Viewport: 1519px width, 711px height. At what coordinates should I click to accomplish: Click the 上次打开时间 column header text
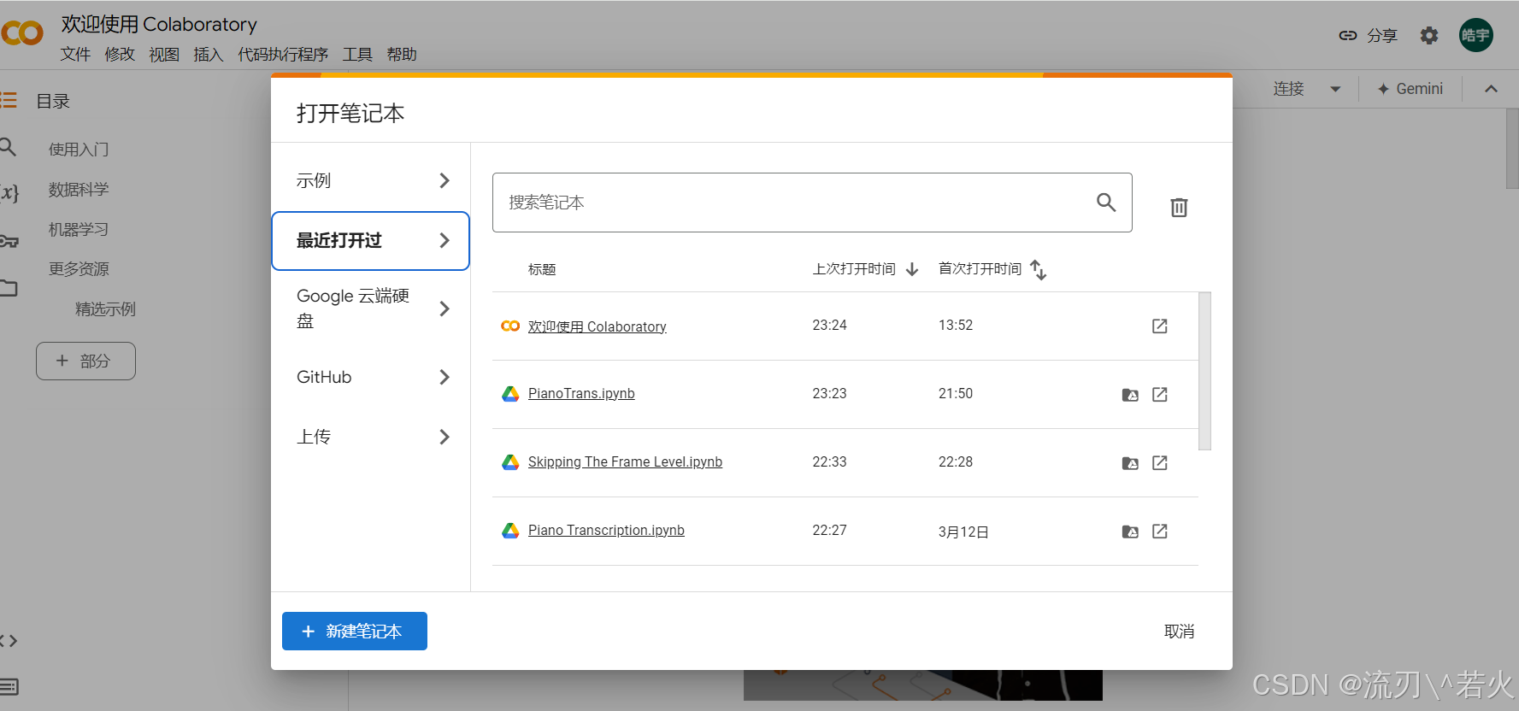click(854, 269)
